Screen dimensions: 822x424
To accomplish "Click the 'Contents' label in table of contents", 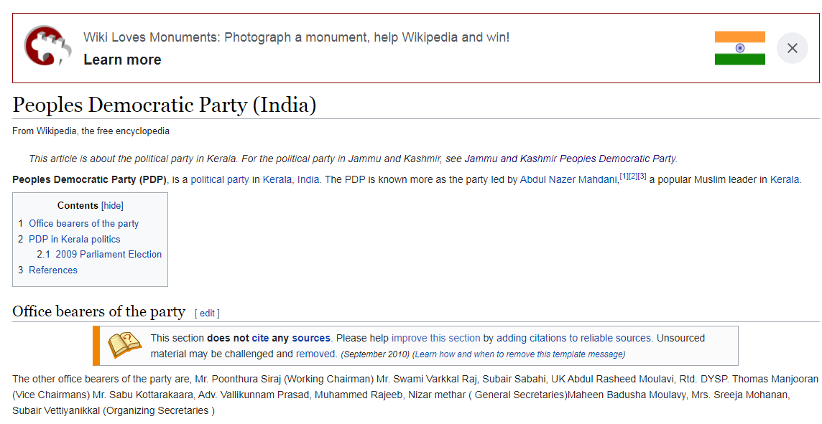I will [x=78, y=206].
